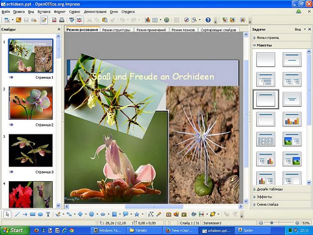The height and width of the screenshot is (235, 313).
Task: Click the Windows Start button
Action: coord(13,231)
